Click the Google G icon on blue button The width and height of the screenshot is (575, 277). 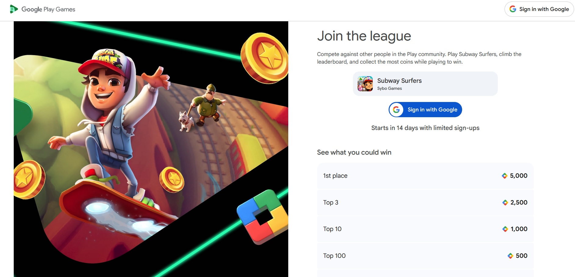pos(396,110)
